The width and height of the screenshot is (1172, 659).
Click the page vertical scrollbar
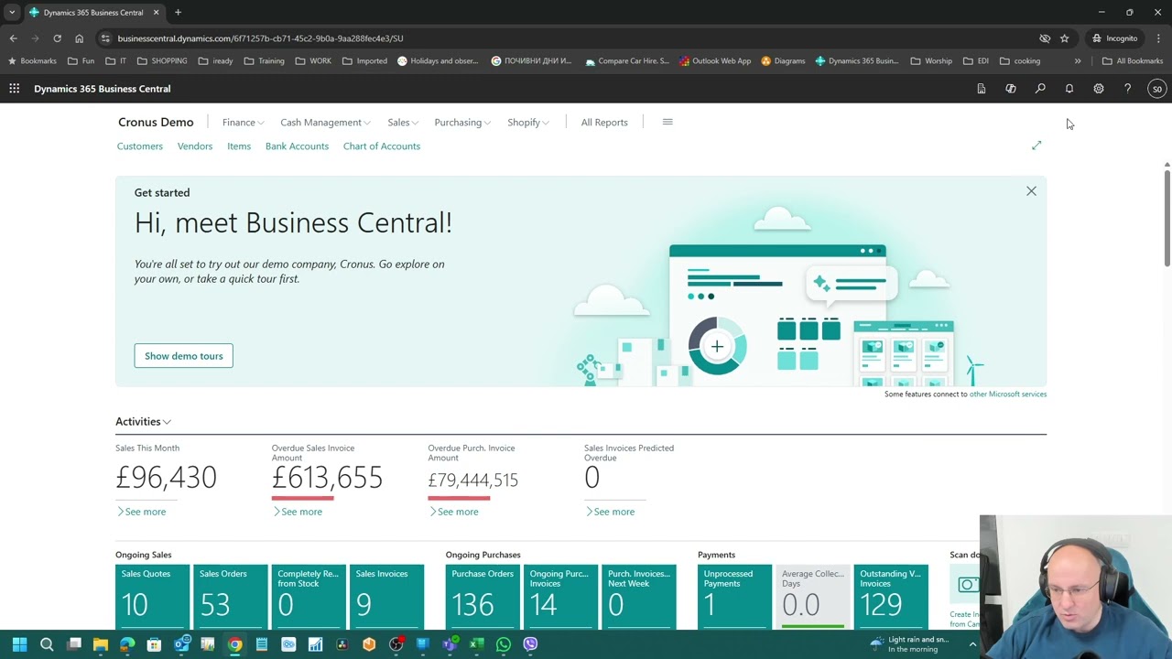point(1167,218)
